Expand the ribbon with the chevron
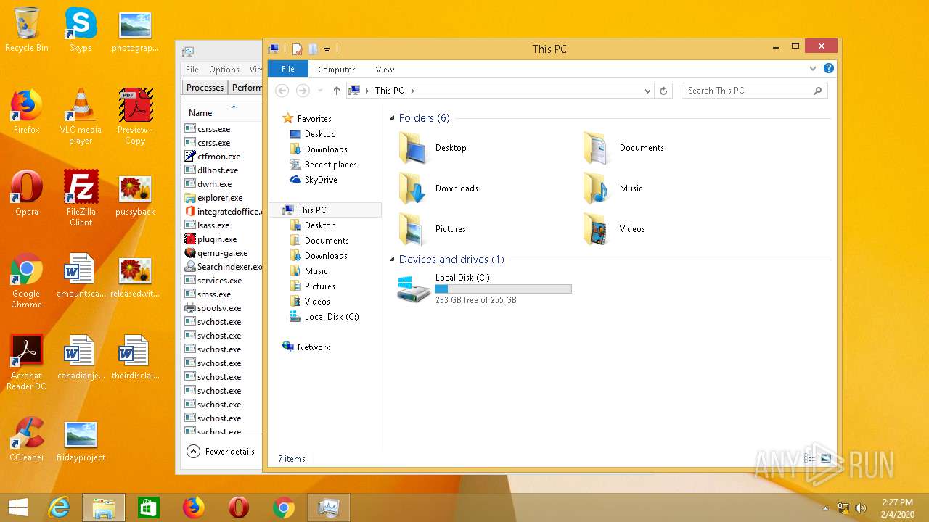Viewport: 929px width, 522px height. [x=813, y=69]
